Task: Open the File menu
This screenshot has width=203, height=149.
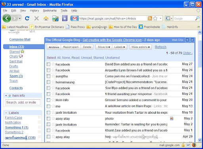Action: pos(5,11)
